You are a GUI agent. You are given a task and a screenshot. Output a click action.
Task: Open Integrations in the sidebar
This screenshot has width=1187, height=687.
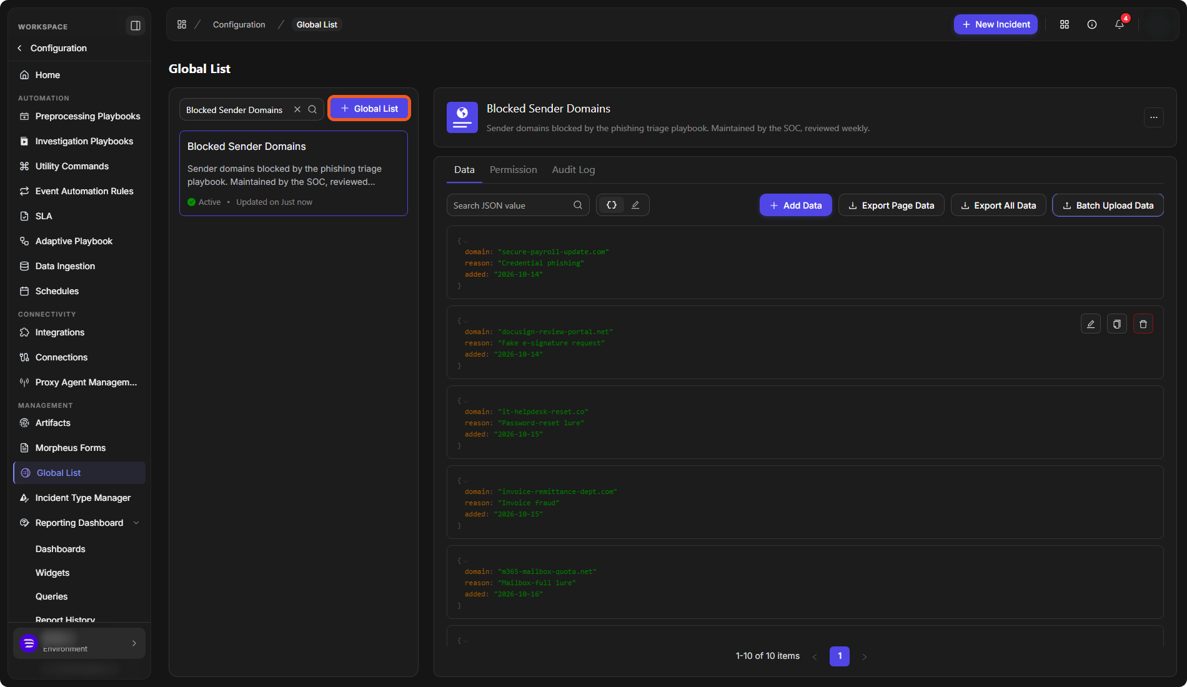point(79,332)
